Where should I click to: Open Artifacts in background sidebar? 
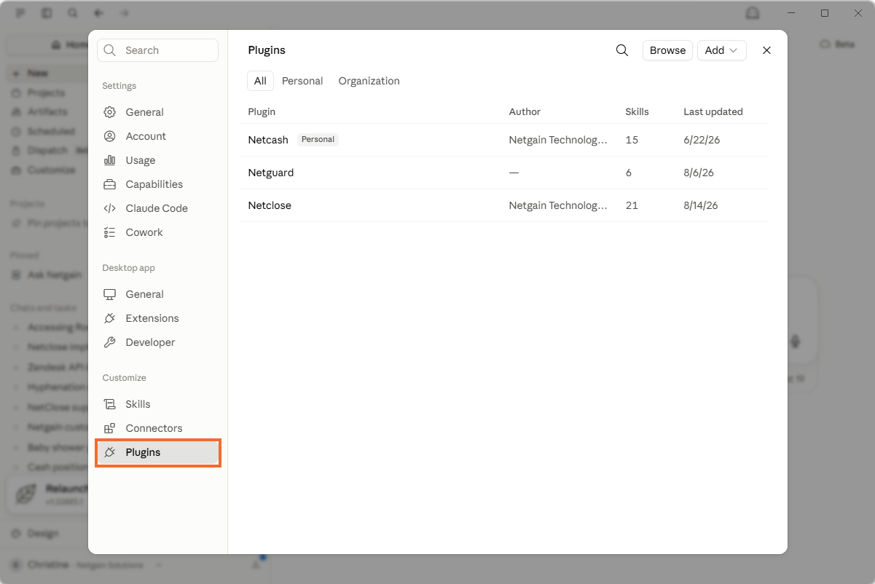[47, 111]
